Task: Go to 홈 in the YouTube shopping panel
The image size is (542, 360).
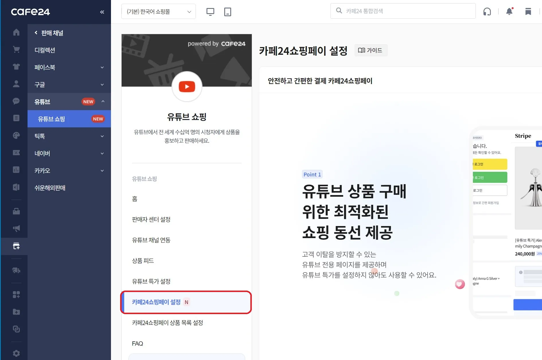Action: 135,199
